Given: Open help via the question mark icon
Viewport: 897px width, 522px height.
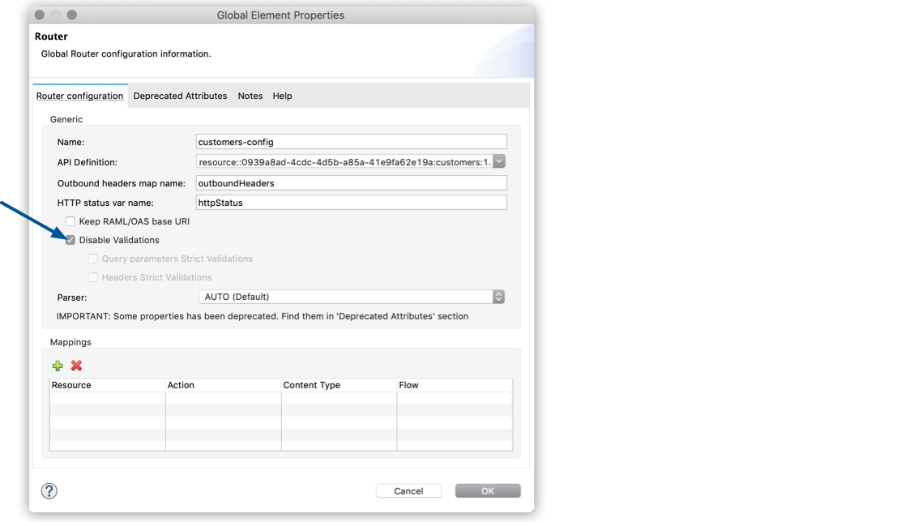Looking at the screenshot, I should 50,490.
